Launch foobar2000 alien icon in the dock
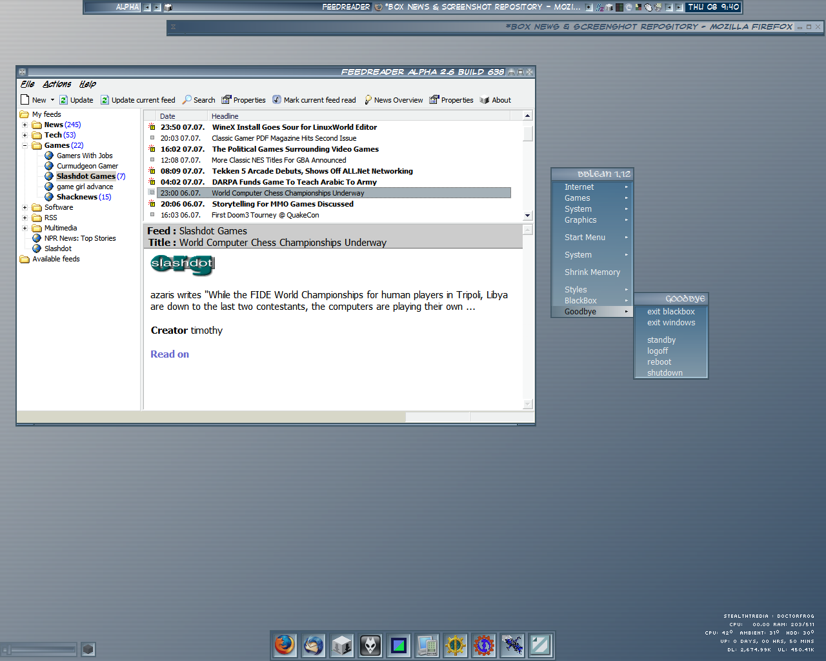The height and width of the screenshot is (661, 826). point(370,645)
